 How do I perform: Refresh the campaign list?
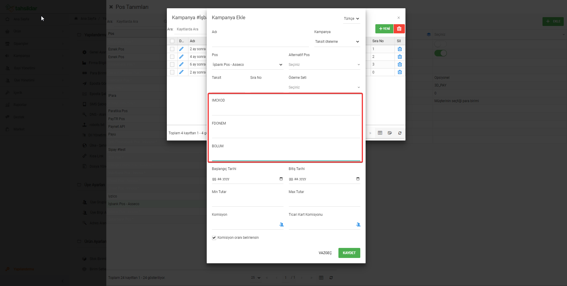400,133
